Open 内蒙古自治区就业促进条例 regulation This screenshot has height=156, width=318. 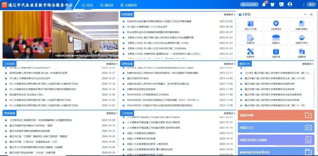point(141,89)
